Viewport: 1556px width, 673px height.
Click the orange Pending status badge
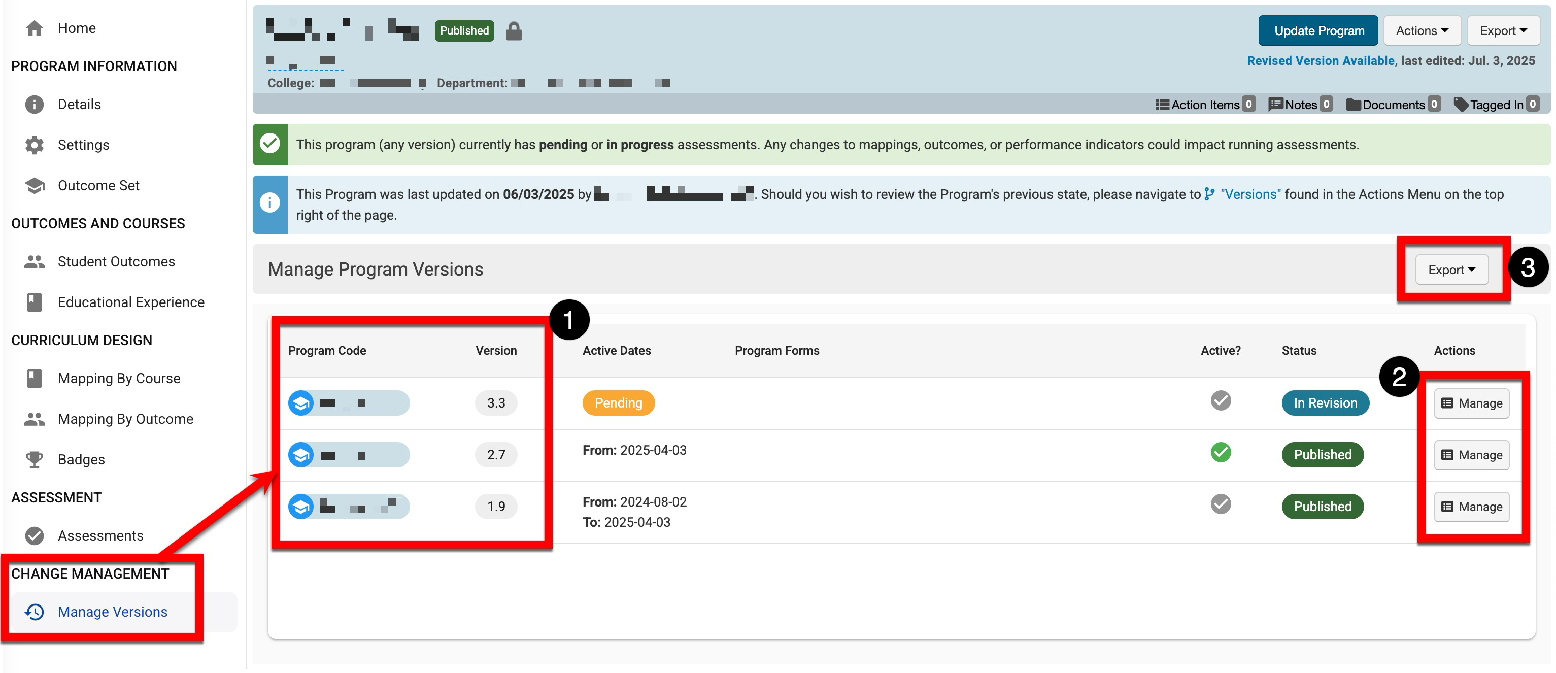tap(618, 403)
